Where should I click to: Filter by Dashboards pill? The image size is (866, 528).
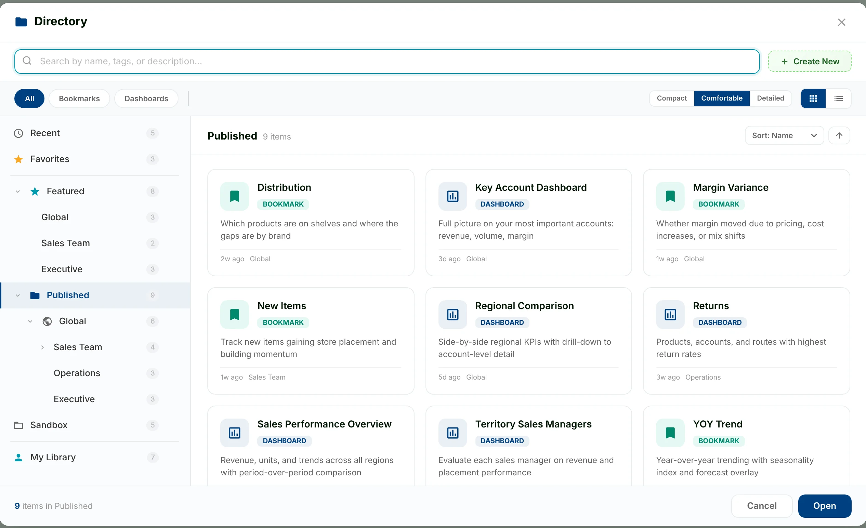point(146,99)
